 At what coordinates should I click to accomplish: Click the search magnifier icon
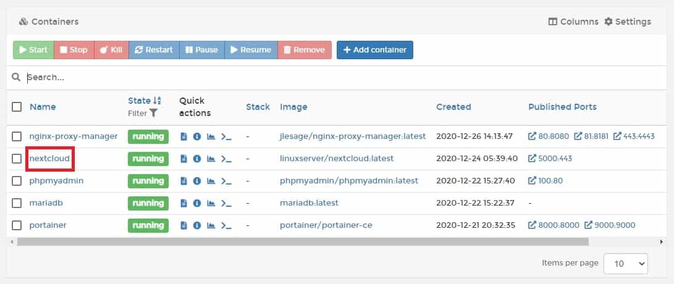tap(16, 77)
